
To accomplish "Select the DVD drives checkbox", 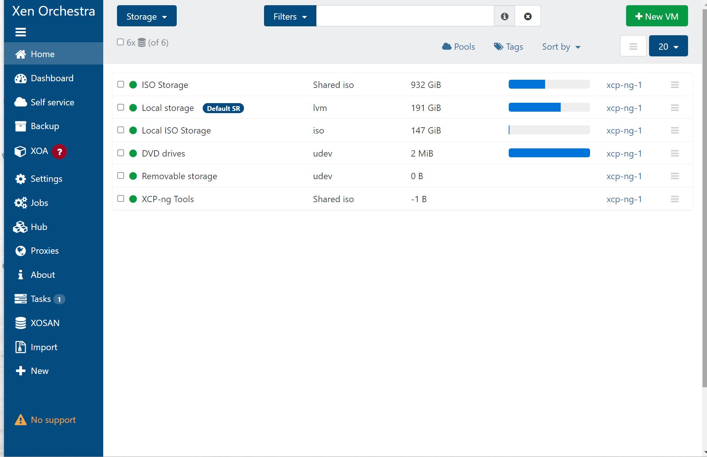I will [121, 153].
